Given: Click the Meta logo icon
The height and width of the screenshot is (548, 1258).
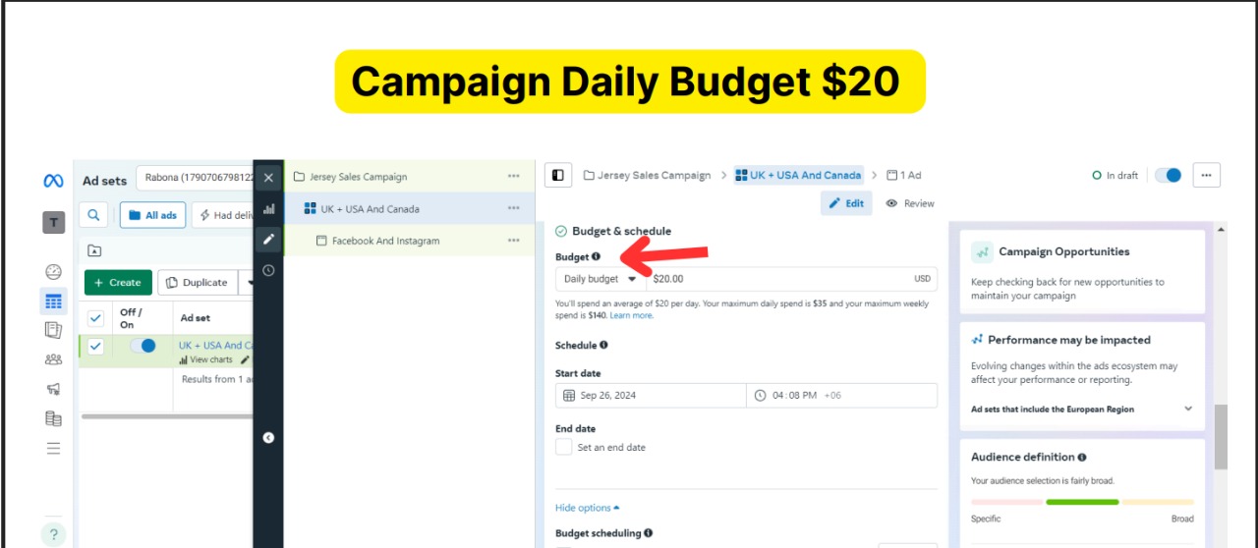Looking at the screenshot, I should (53, 181).
